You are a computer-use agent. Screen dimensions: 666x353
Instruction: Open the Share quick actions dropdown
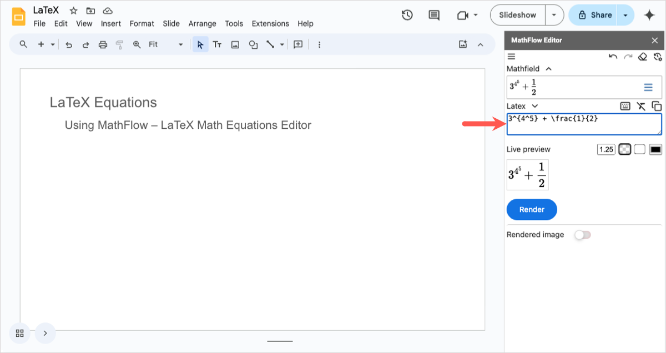[625, 15]
